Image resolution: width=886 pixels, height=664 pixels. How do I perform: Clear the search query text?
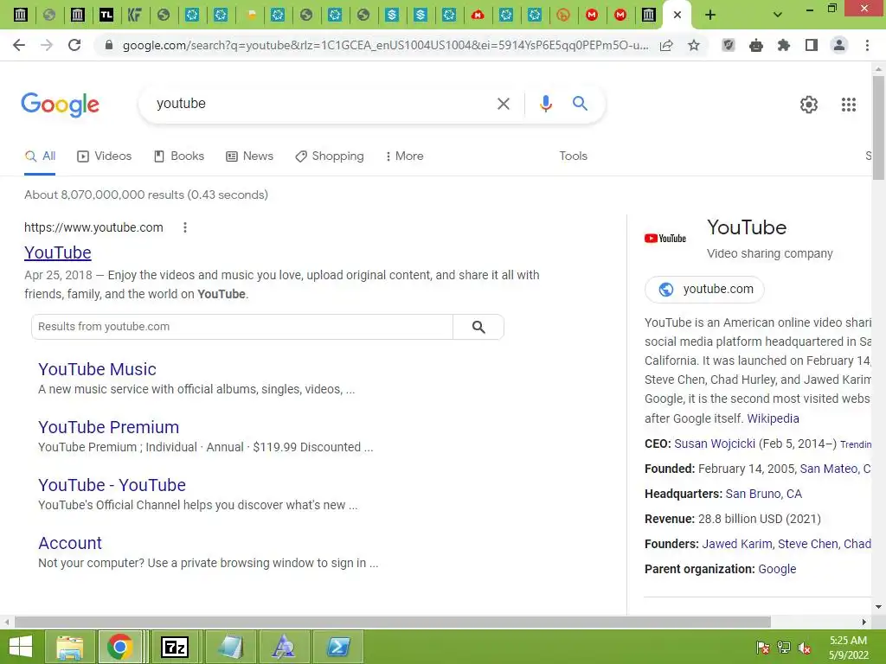503,104
